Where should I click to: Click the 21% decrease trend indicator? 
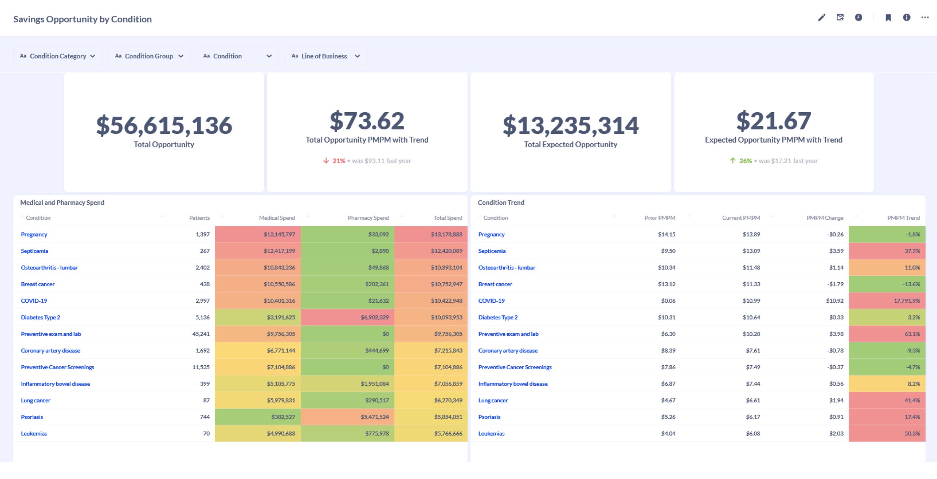tap(335, 161)
